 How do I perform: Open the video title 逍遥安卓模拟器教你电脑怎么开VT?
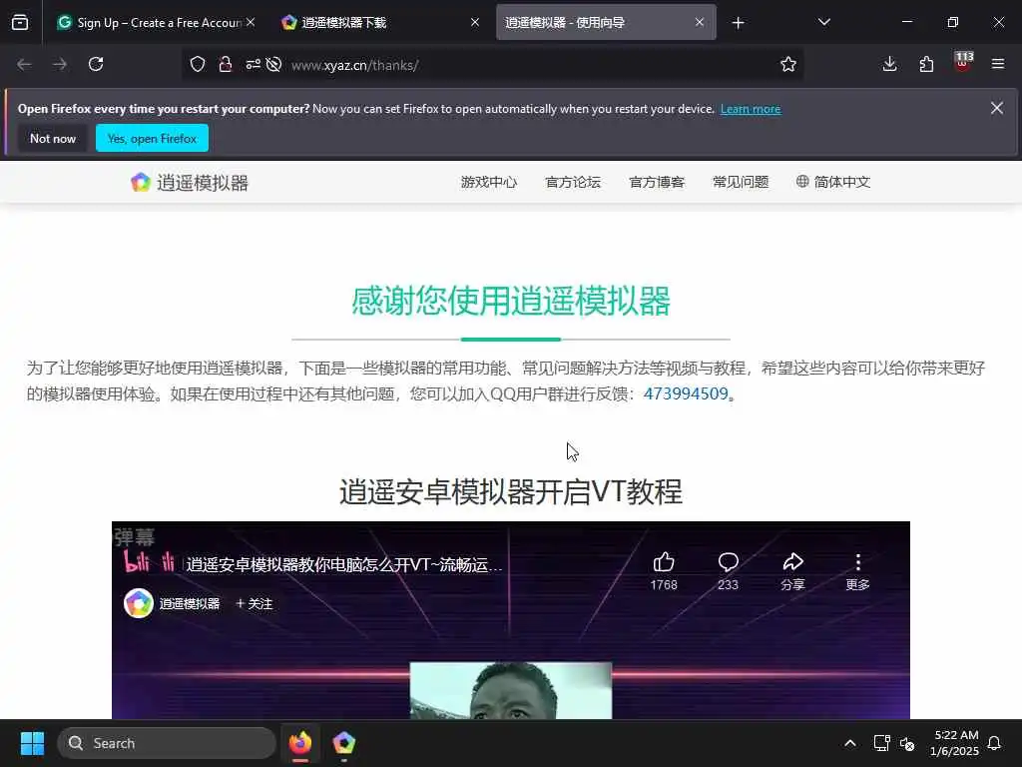(344, 565)
